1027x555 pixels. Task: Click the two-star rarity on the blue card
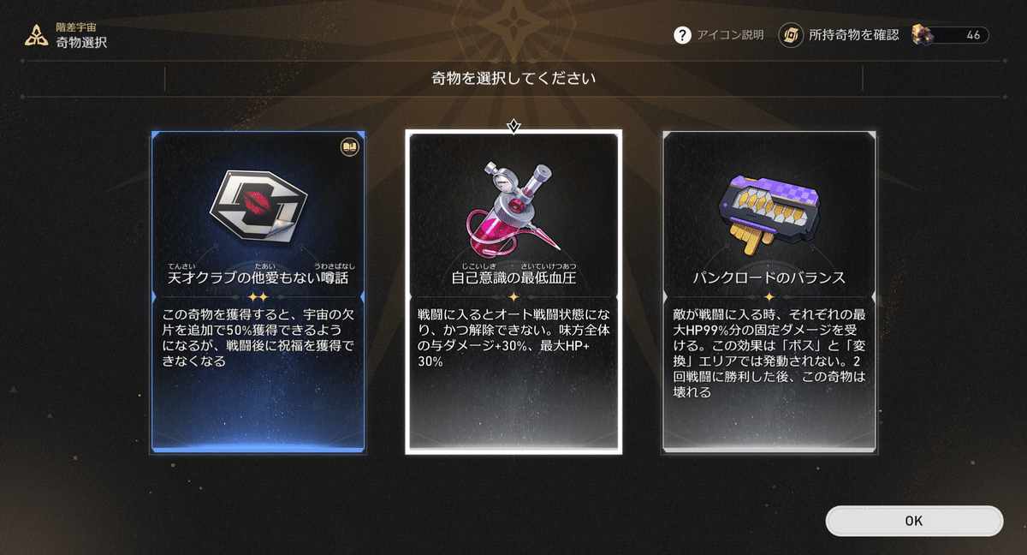[x=258, y=296]
